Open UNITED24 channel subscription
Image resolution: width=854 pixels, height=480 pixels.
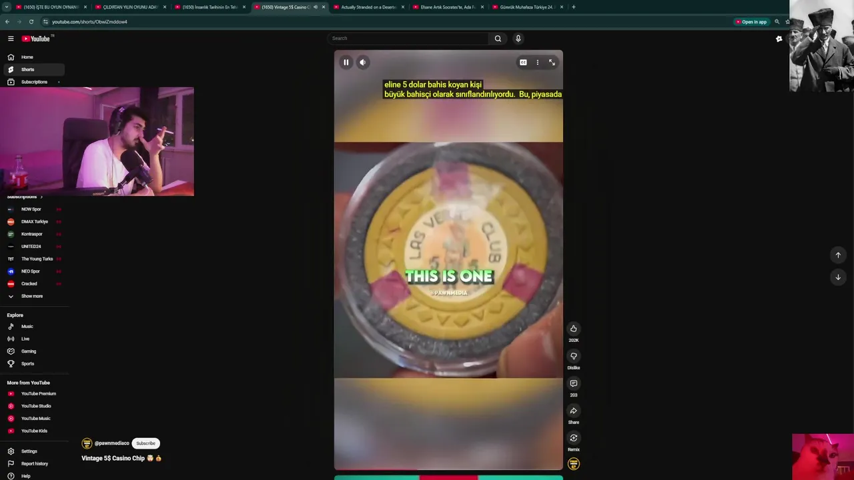coord(33,247)
